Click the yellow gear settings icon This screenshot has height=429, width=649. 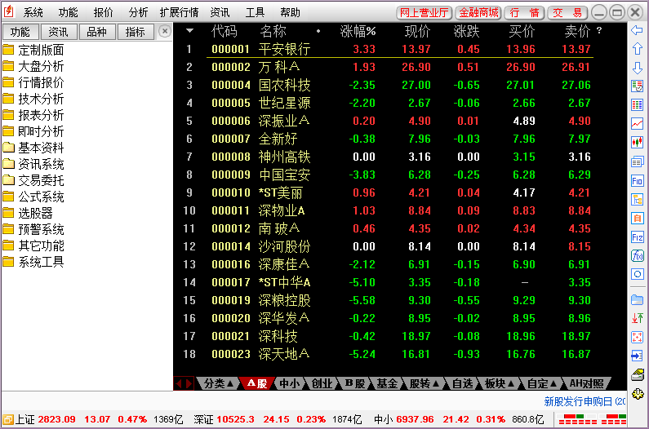click(638, 393)
